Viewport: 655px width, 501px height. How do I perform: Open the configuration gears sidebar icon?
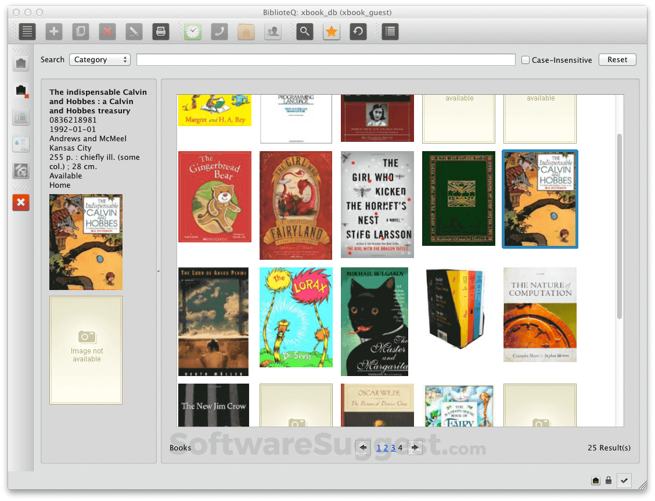point(21,171)
